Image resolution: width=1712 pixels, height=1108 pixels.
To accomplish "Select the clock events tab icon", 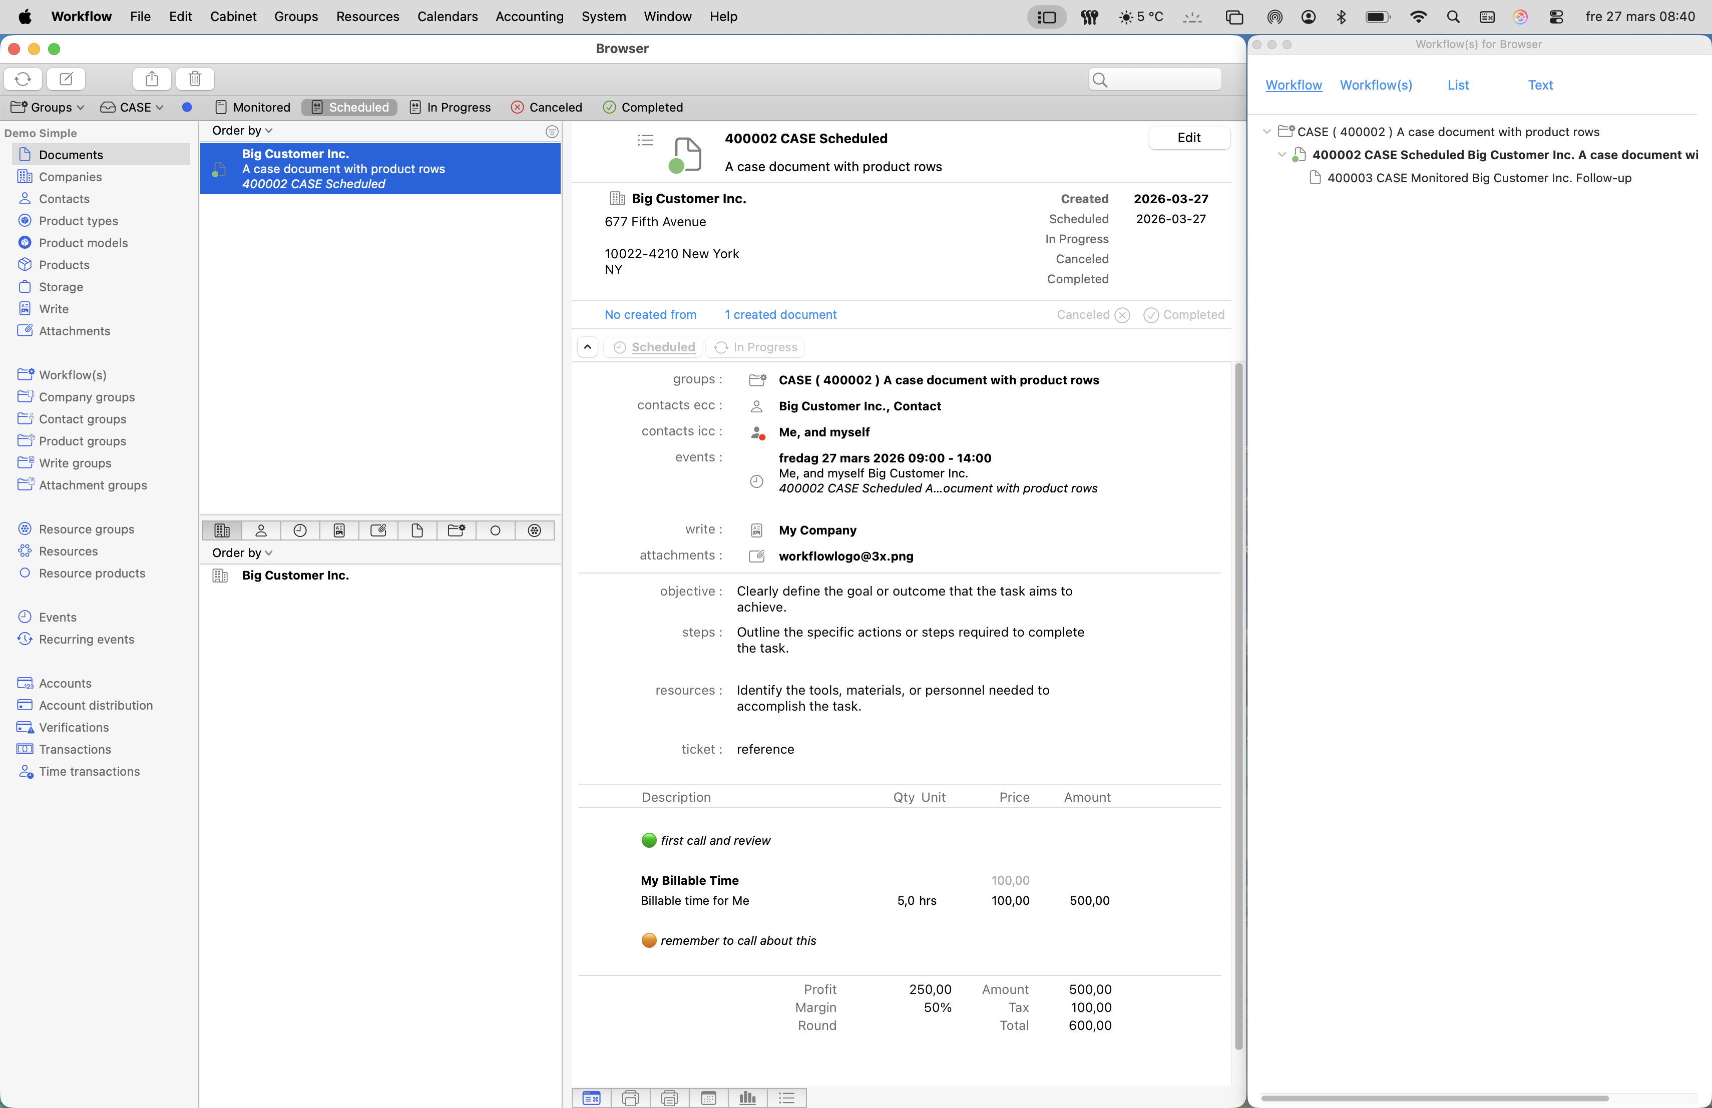I will pos(300,530).
